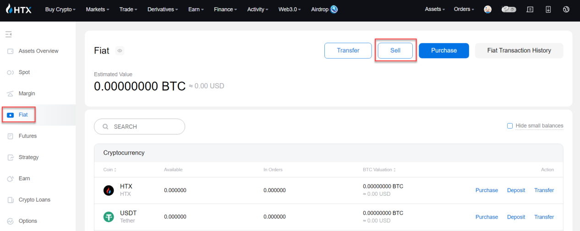Click Deposit link in USDT row
The image size is (580, 231).
coord(516,217)
